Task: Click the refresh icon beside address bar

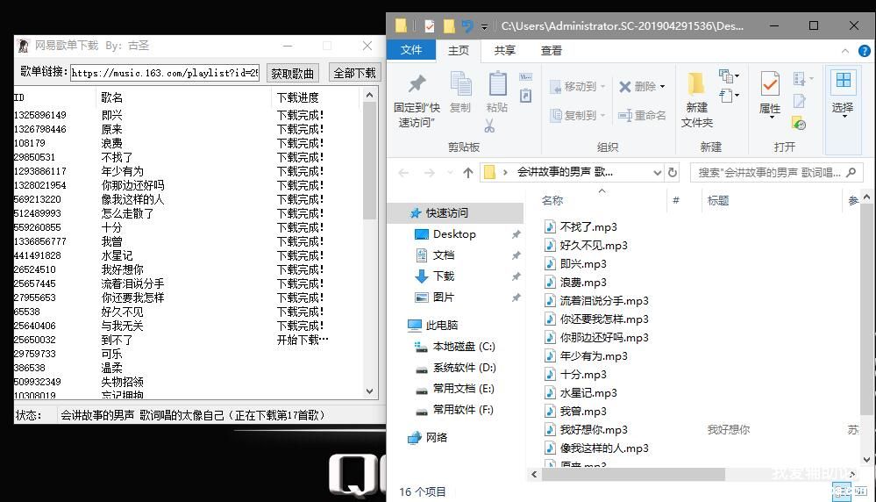Action: point(673,172)
